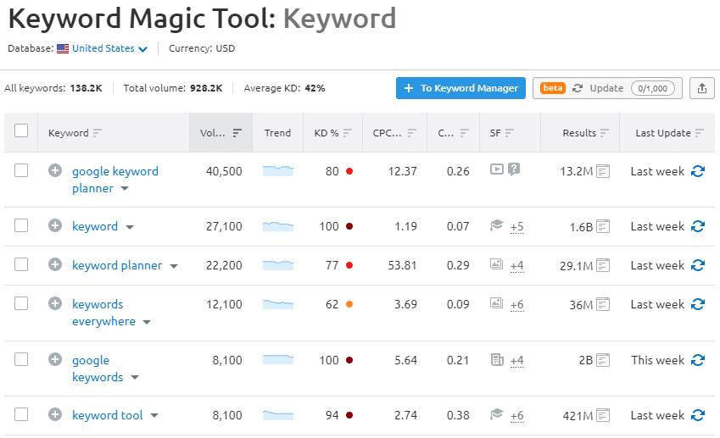The width and height of the screenshot is (720, 438).
Task: Click +6 SERP features in 'keywords everywhere' row
Action: point(517,304)
